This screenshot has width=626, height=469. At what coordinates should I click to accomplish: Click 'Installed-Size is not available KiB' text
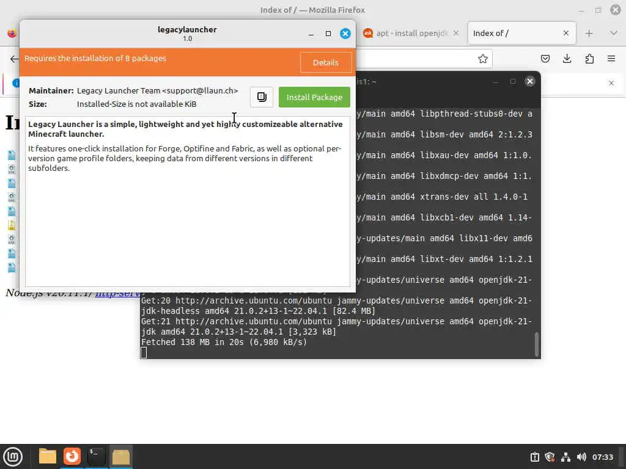(136, 104)
